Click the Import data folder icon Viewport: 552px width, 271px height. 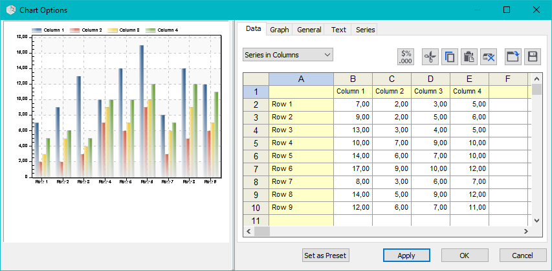click(x=513, y=56)
